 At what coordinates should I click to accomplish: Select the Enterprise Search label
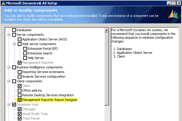pos(40,53)
